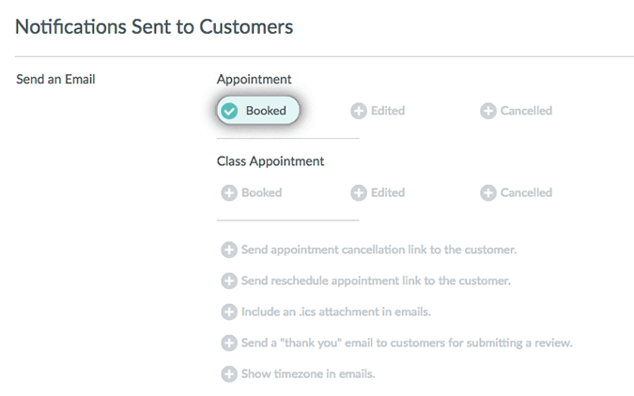Click plus icon for reschedule link option

[228, 281]
